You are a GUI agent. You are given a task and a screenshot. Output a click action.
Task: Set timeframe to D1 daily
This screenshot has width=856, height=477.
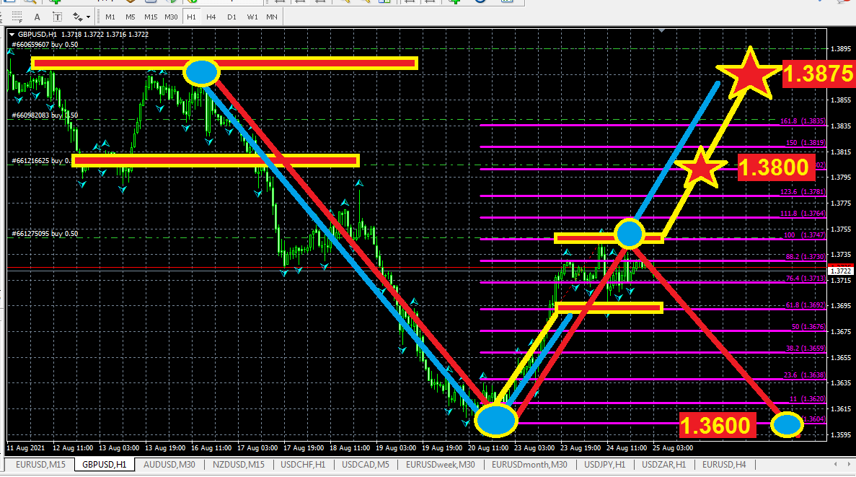[x=231, y=16]
